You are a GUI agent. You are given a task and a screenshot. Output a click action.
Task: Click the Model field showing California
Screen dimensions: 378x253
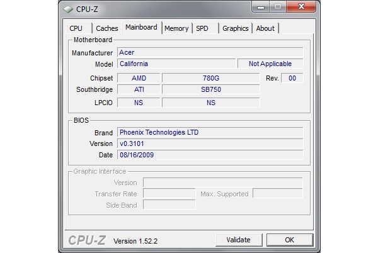click(x=176, y=64)
